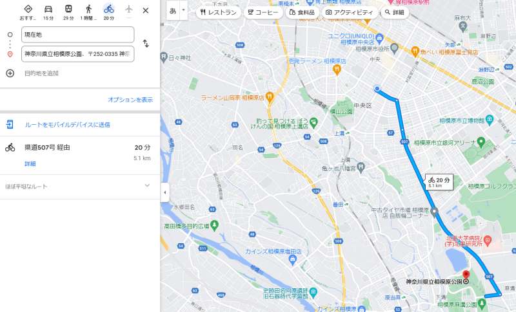
Task: Filter map by レストラン chip
Action: tap(219, 12)
